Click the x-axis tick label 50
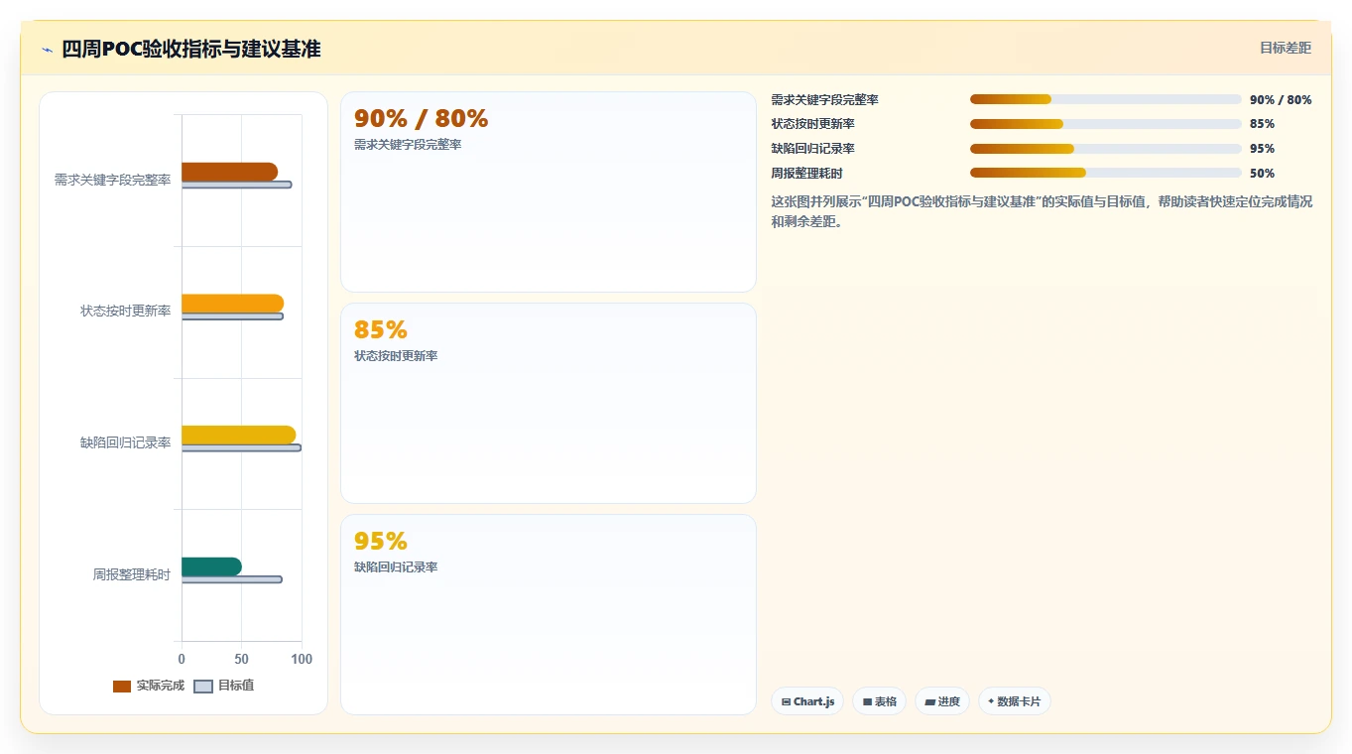Image resolution: width=1352 pixels, height=754 pixels. pyautogui.click(x=241, y=659)
